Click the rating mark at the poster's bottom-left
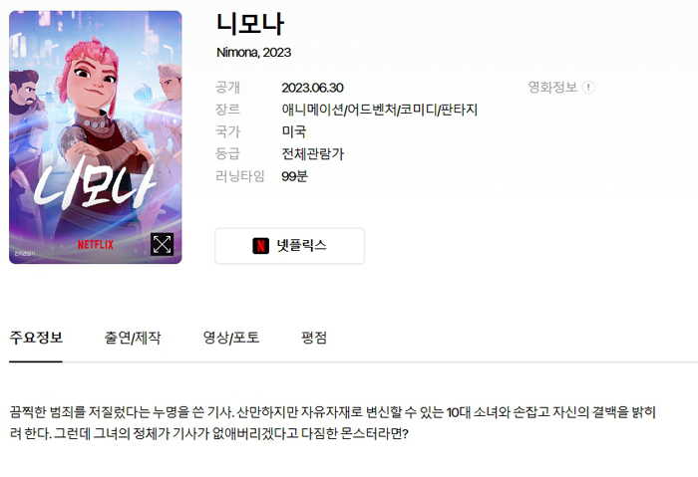698x477 pixels. coord(25,253)
